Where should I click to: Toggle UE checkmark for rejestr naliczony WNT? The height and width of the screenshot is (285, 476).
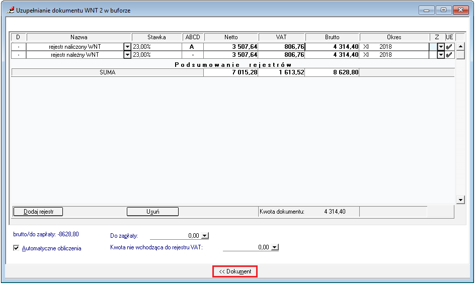point(449,47)
